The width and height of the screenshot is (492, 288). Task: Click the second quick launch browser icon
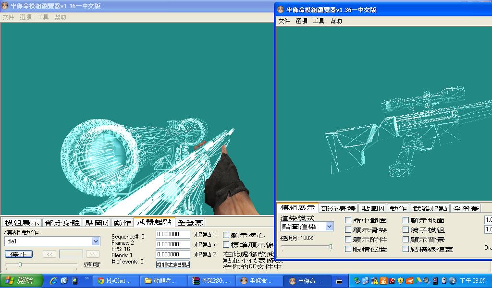(x=64, y=280)
